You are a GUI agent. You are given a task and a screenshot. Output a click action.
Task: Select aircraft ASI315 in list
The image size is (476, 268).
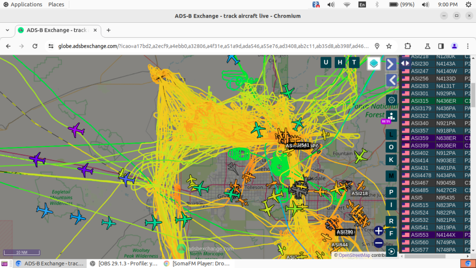pos(436,101)
